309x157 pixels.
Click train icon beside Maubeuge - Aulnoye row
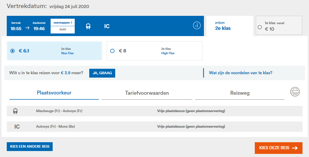[x=15, y=111]
